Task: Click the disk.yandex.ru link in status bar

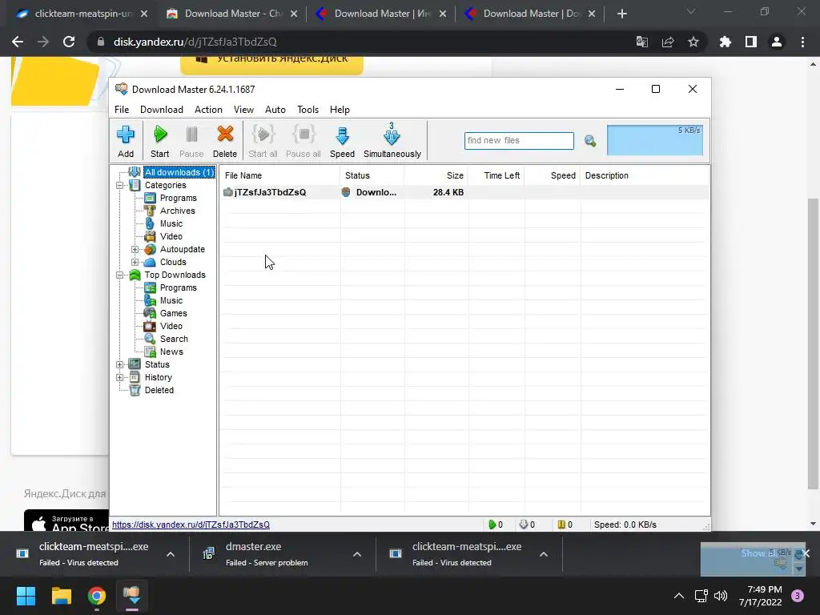Action: point(191,525)
